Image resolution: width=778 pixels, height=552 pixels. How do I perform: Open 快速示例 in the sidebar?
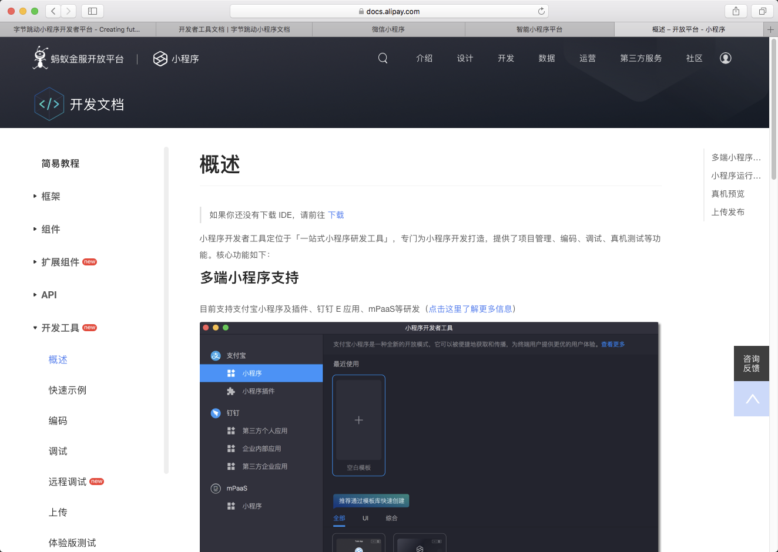click(x=68, y=390)
